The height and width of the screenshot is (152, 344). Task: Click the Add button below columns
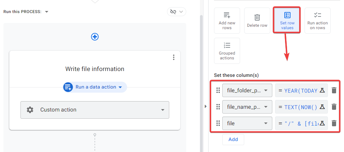pyautogui.click(x=233, y=140)
